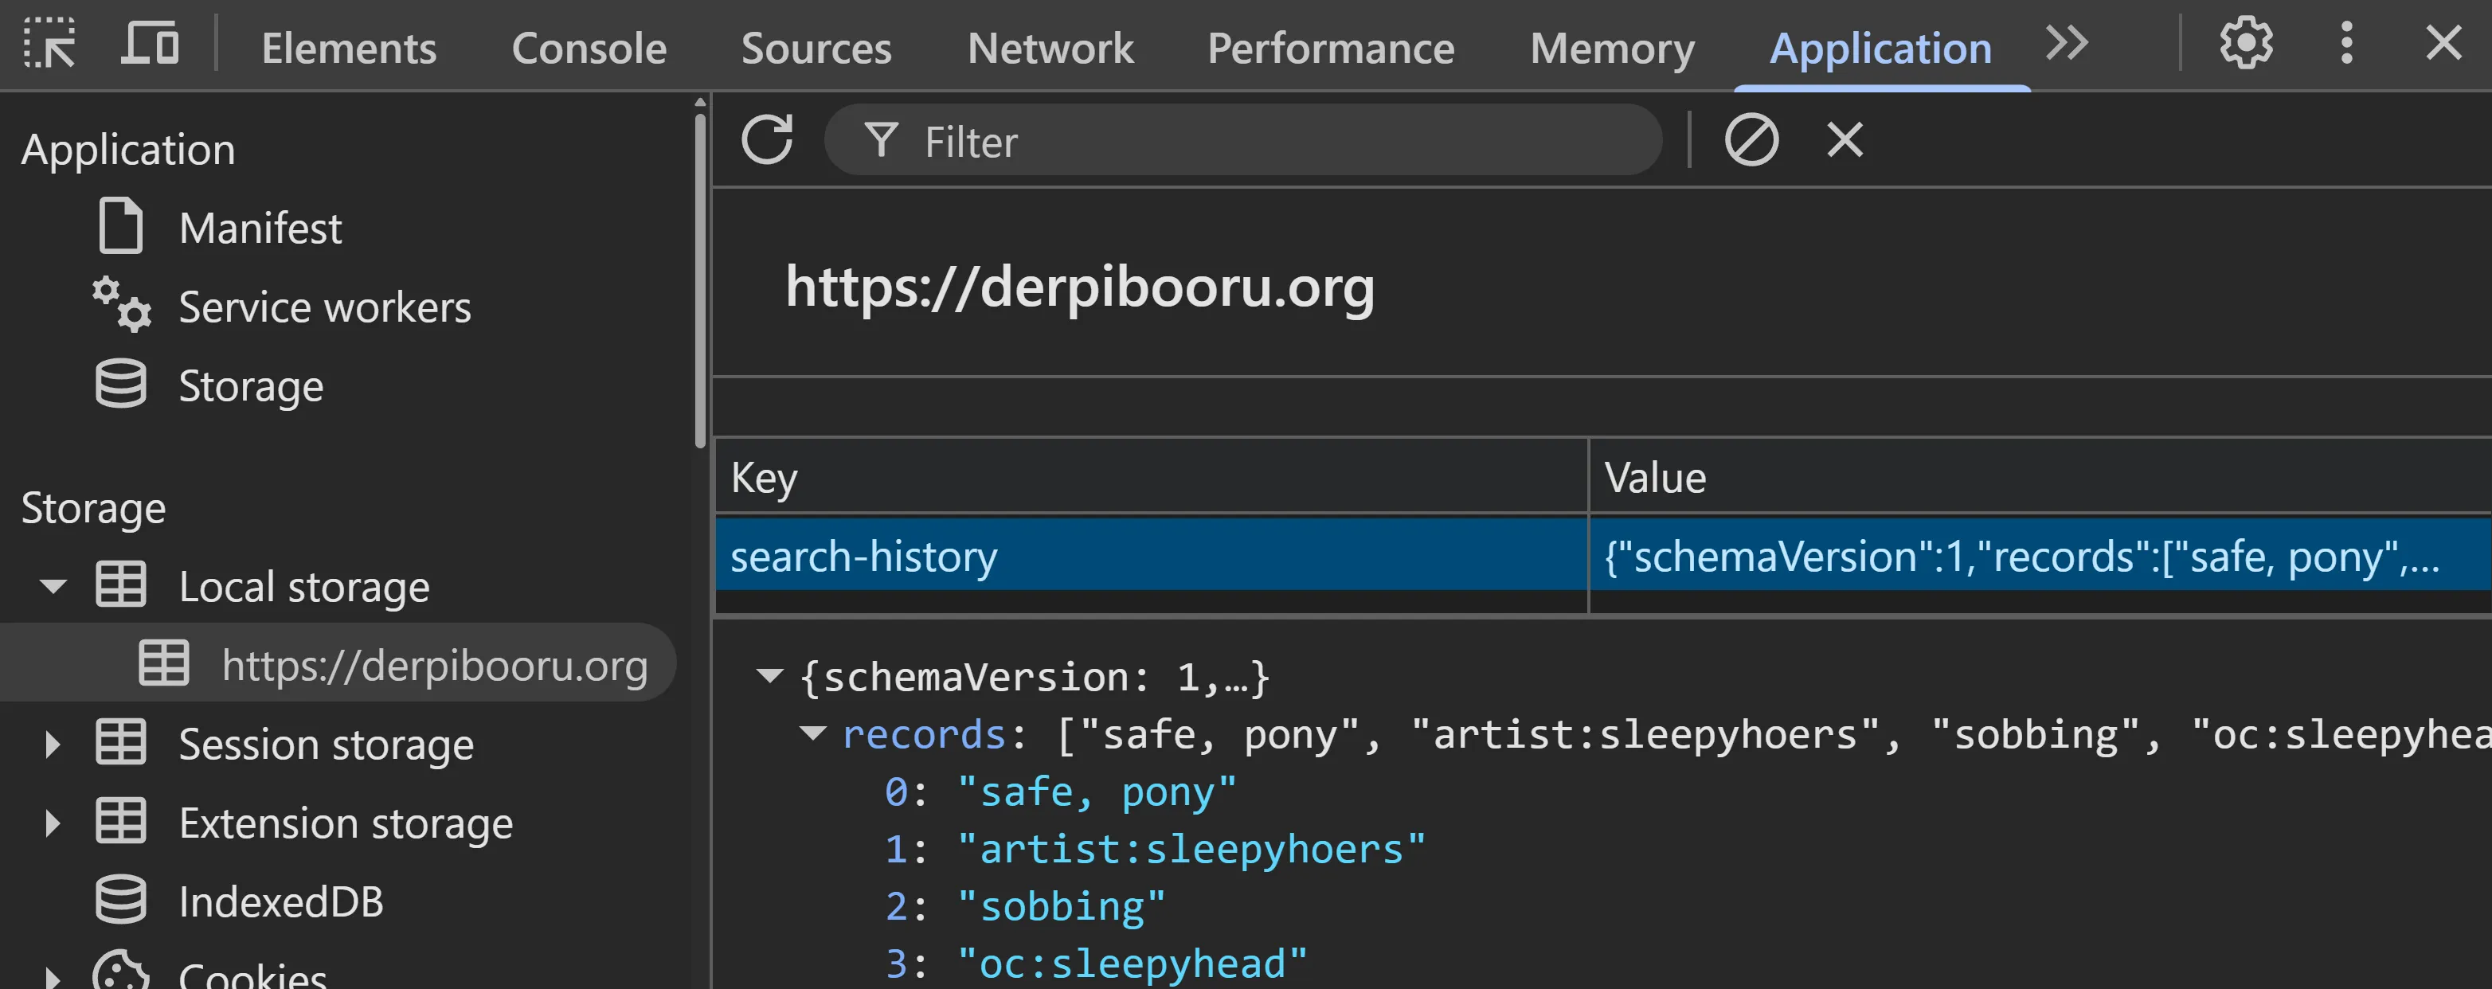
Task: Open the customize DevTools three-dot menu
Action: [2345, 44]
